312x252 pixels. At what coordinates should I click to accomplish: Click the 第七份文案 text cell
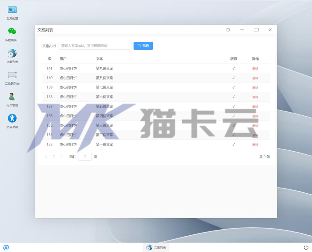tap(105, 88)
